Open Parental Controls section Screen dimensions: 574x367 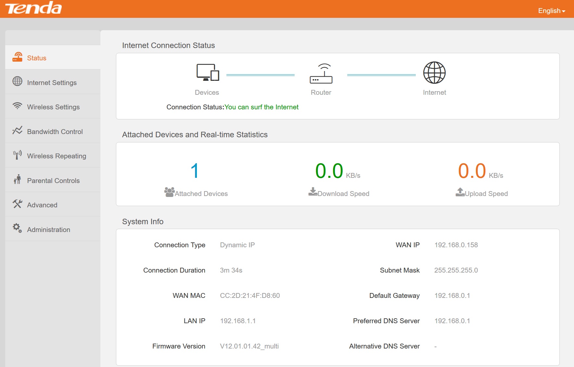53,181
